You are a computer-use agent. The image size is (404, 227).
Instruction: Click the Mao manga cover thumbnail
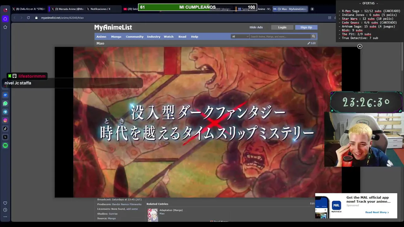tap(153, 215)
